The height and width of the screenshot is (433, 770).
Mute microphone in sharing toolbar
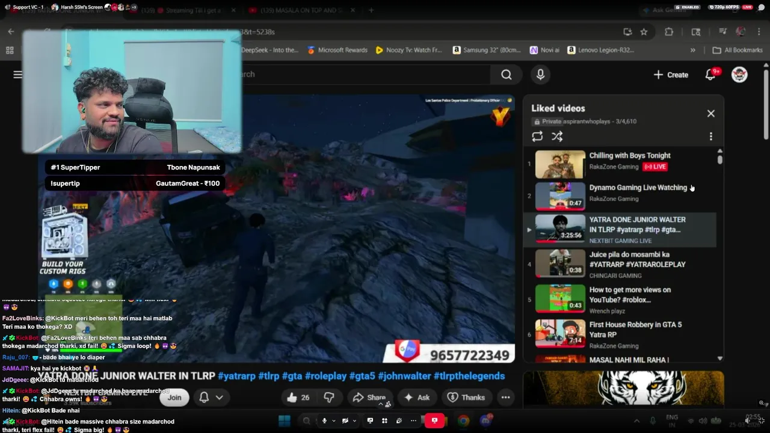[324, 420]
